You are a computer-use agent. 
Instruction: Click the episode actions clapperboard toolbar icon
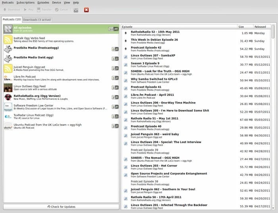coord(76,10)
